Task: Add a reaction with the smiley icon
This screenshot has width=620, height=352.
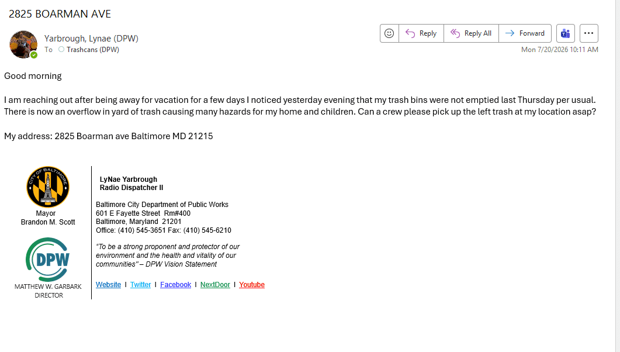Action: click(389, 33)
